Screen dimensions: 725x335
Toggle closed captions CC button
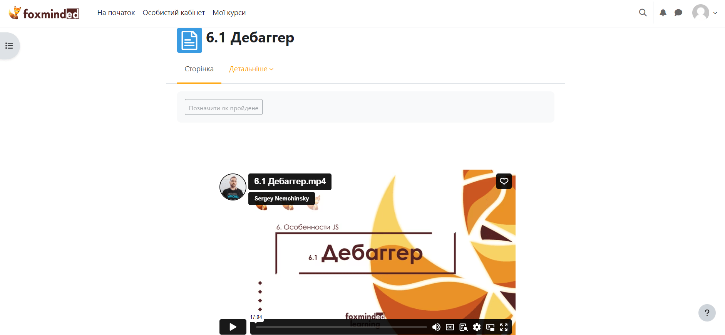[x=450, y=327]
